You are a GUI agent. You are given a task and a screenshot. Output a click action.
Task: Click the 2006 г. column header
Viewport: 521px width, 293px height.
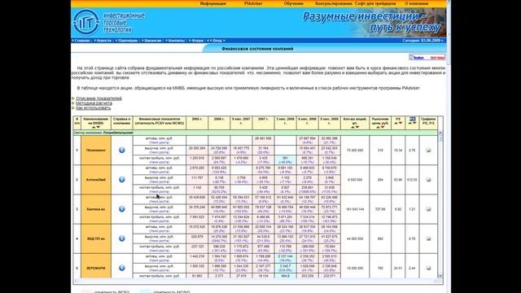pos(219,123)
